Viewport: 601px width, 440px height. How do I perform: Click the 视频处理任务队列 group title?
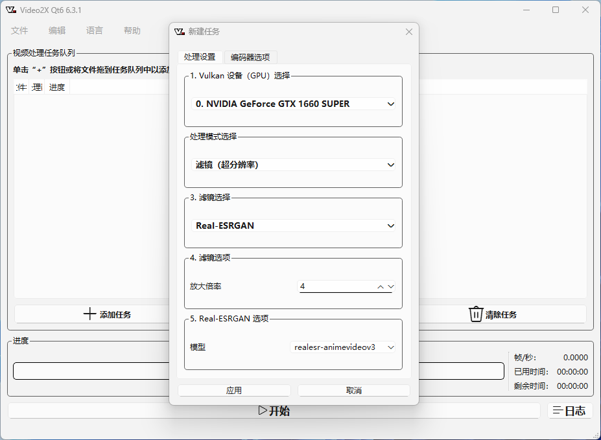pos(43,53)
